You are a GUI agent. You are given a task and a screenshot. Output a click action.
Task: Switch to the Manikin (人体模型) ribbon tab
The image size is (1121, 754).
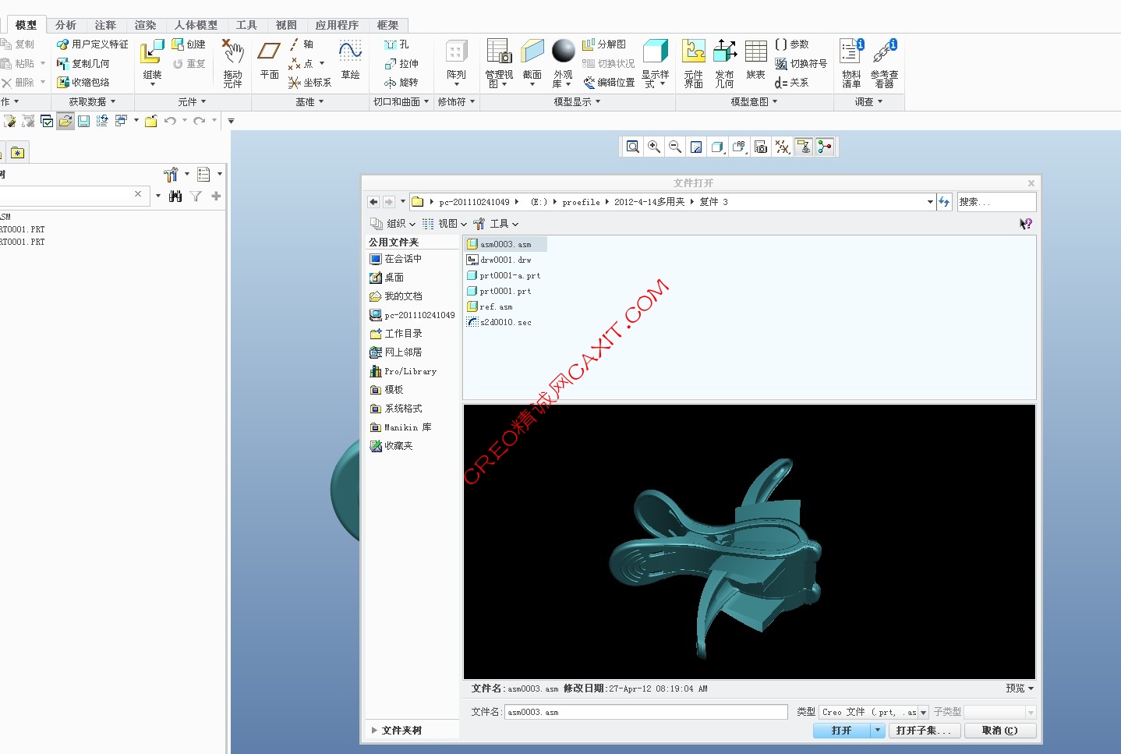196,25
